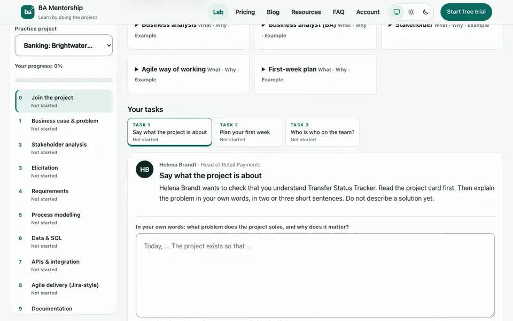Screen dimensions: 513x321
Task: Open the Lab navigation item
Action: tap(218, 12)
